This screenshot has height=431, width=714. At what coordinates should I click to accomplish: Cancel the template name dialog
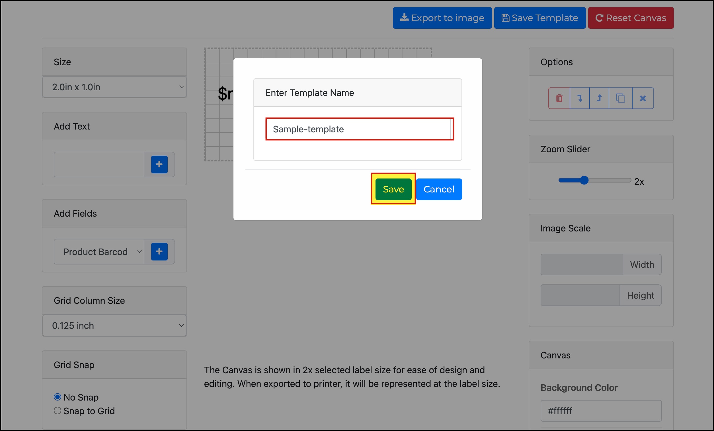coord(439,189)
